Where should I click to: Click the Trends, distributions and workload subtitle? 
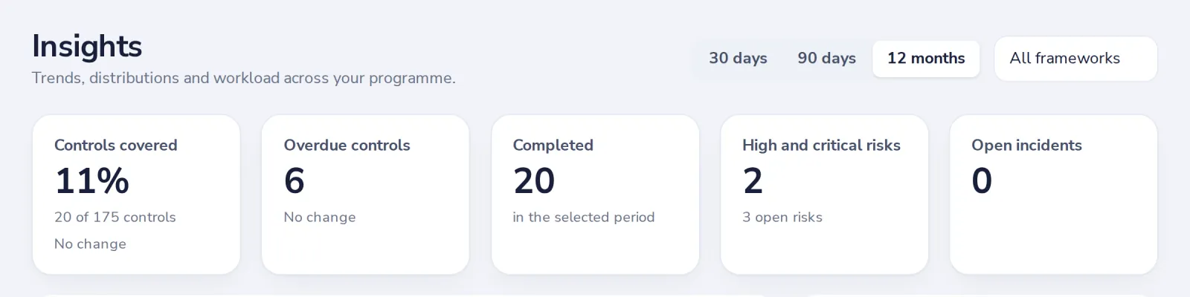(x=244, y=78)
